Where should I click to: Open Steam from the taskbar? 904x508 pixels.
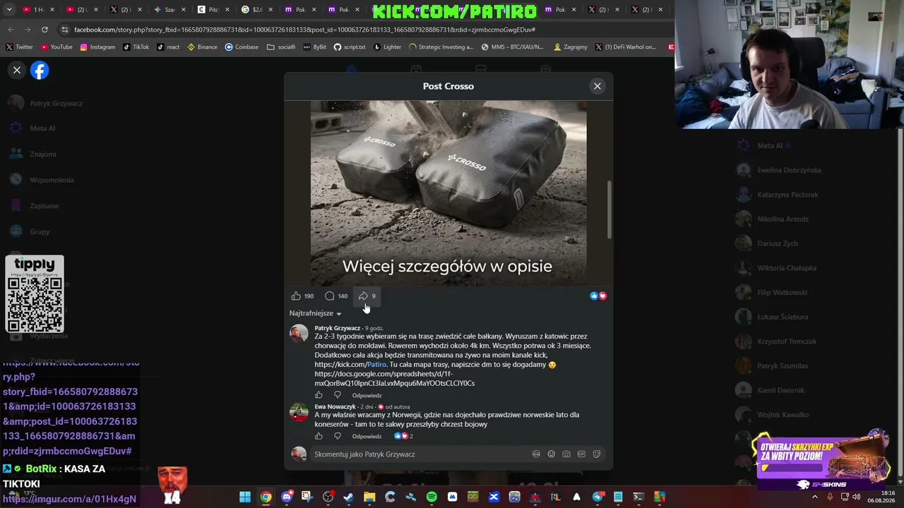[x=348, y=497]
